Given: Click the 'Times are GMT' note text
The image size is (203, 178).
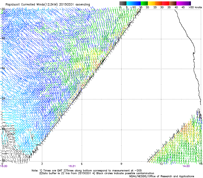Looking at the screenshot, I should [x=53, y=171].
